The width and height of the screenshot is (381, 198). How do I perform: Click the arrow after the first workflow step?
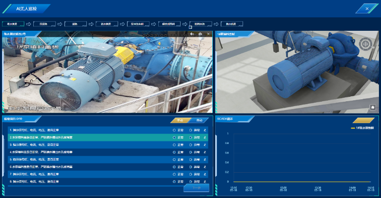(x=29, y=24)
